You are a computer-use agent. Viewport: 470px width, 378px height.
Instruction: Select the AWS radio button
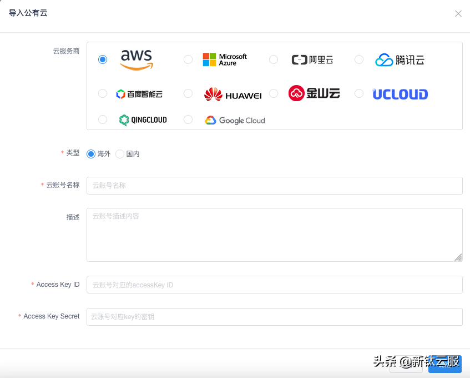103,59
